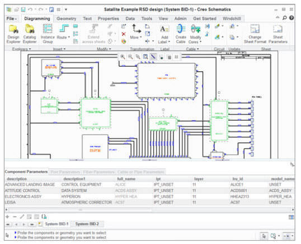Click the undo arrow icon

pyautogui.click(x=30, y=10)
